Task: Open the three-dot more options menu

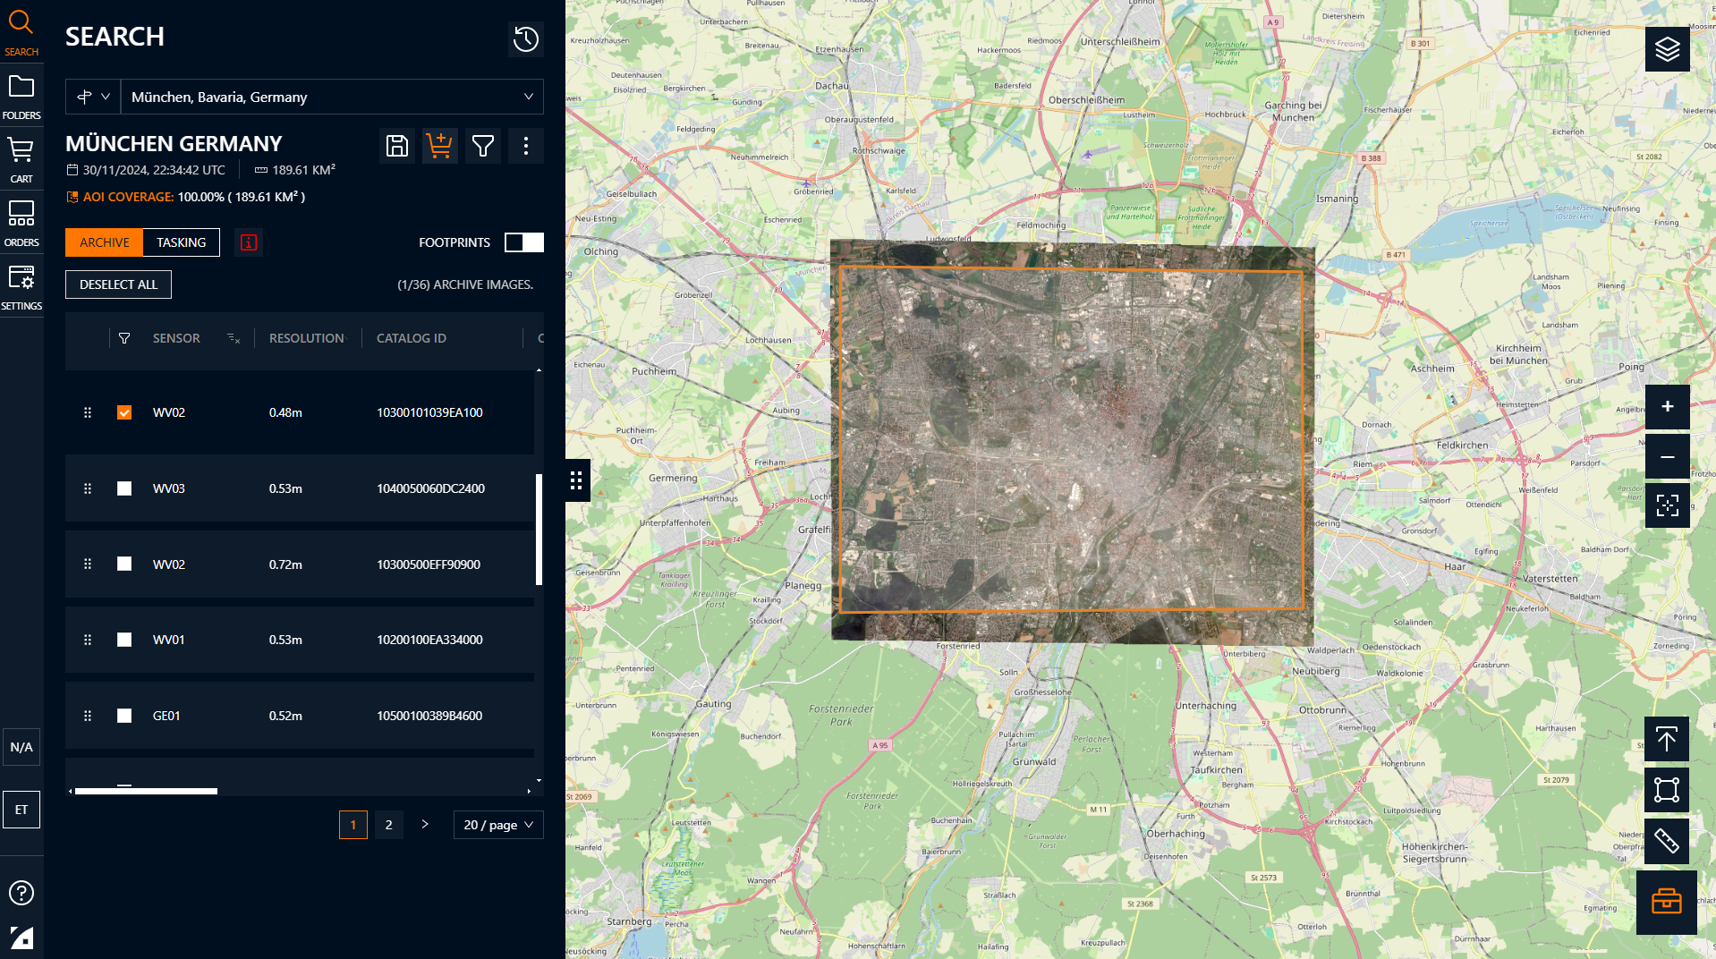Action: [x=526, y=146]
